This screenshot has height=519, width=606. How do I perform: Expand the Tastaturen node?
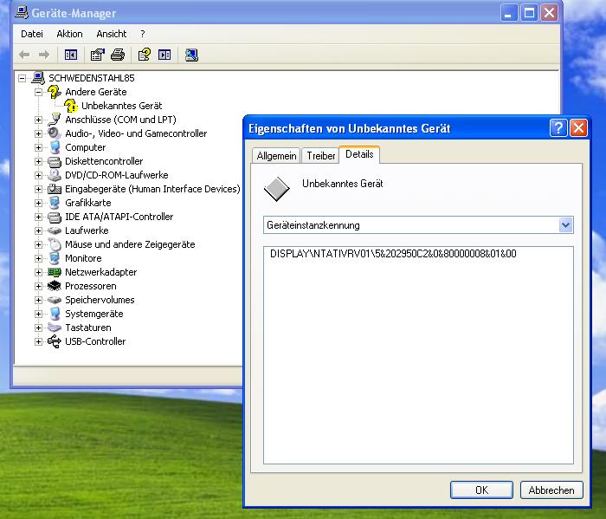tap(38, 328)
